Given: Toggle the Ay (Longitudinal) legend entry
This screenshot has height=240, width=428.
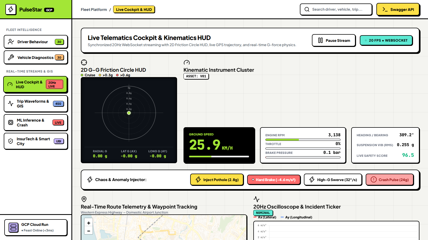Looking at the screenshot, I should click(296, 217).
